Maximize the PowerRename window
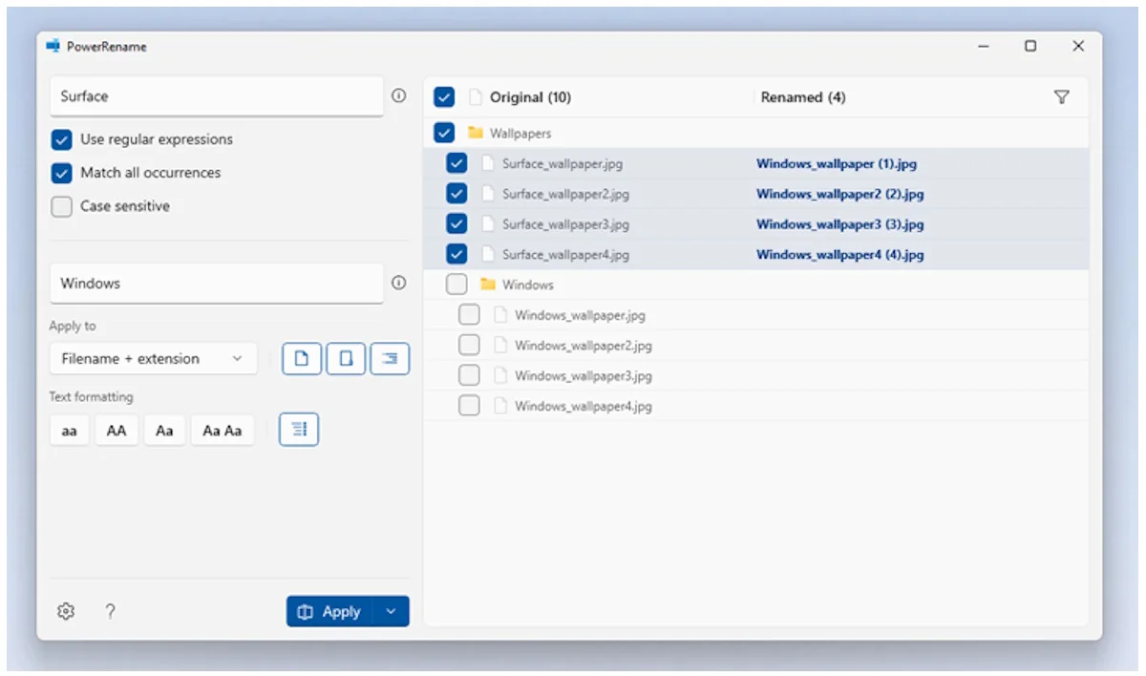The width and height of the screenshot is (1146, 676). point(1030,46)
